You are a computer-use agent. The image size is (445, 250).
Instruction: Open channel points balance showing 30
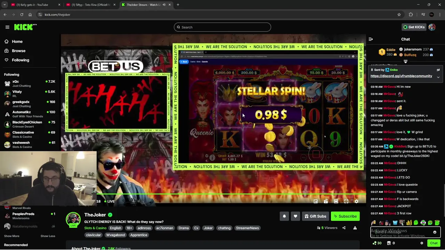coord(377,243)
